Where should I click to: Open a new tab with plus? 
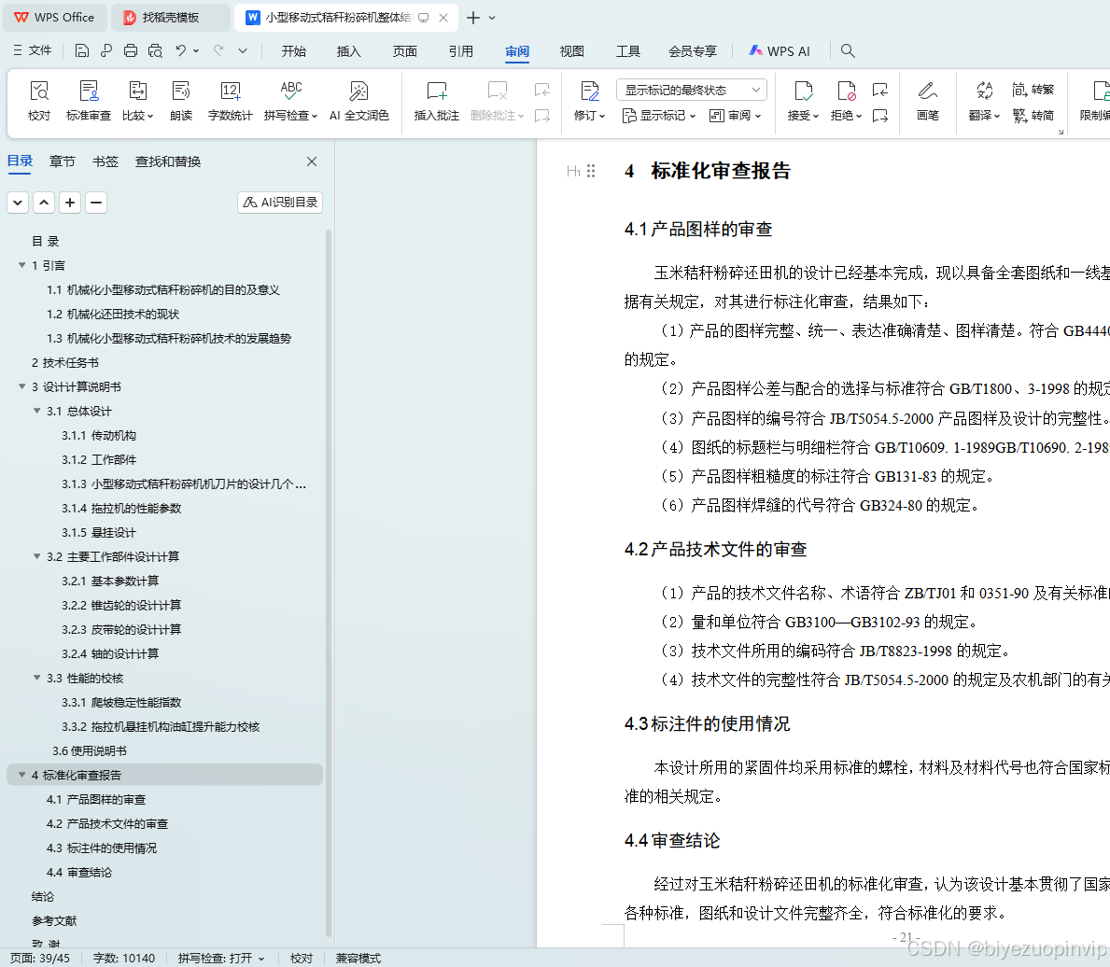coord(473,18)
